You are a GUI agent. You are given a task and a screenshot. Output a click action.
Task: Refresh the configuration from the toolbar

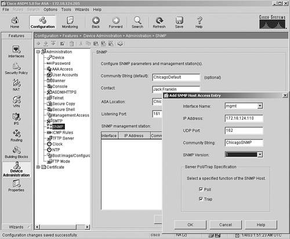tap(159, 22)
